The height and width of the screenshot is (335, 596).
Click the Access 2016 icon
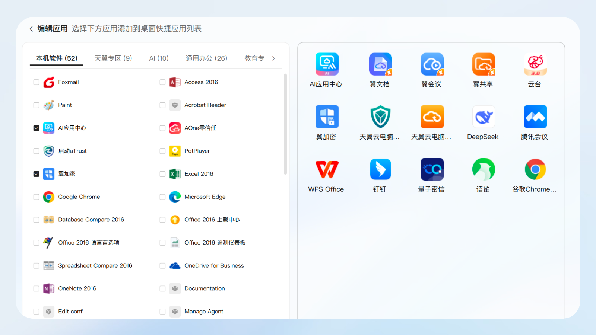pos(175,82)
